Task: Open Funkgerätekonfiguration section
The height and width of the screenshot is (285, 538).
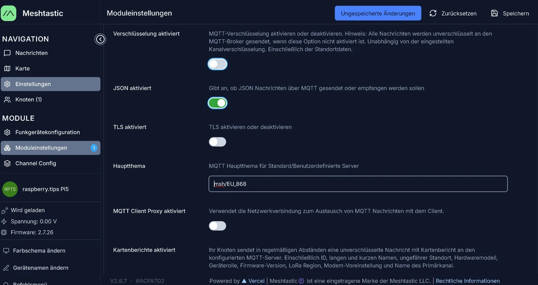Action: (50, 132)
